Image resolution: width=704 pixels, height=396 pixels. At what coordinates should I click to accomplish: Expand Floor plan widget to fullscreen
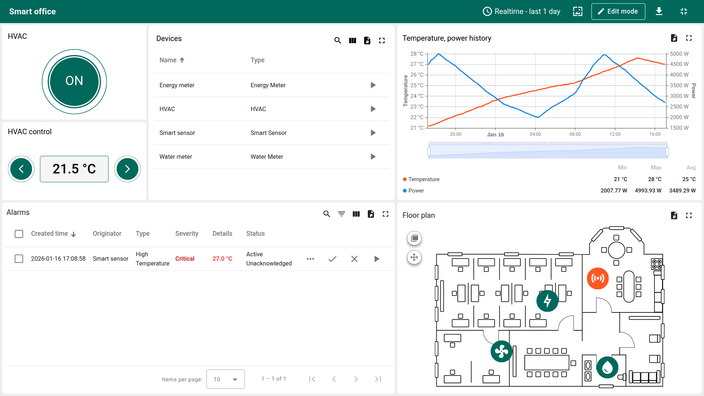(689, 215)
